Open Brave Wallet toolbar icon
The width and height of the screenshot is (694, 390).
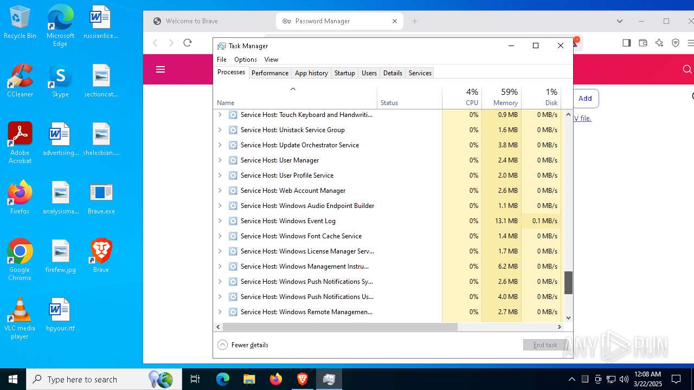[643, 43]
